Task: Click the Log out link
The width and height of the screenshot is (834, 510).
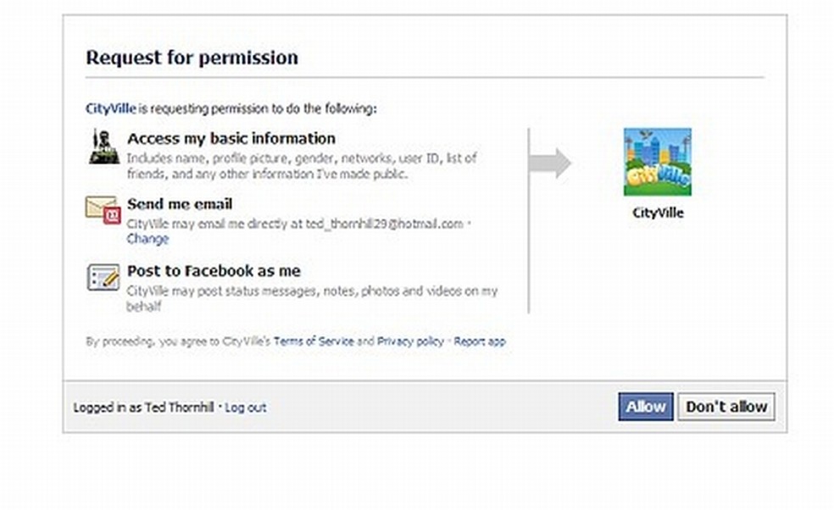Action: 246,407
